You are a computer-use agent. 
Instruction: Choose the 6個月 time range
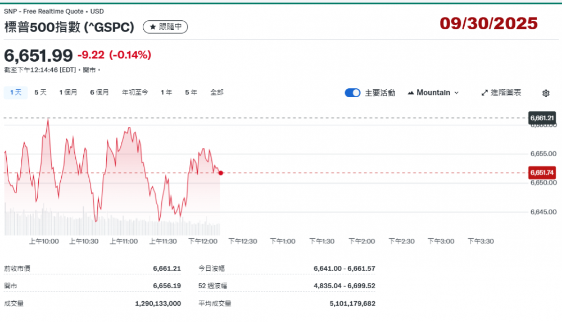coord(99,92)
